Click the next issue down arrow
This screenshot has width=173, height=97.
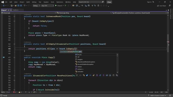click(29, 92)
